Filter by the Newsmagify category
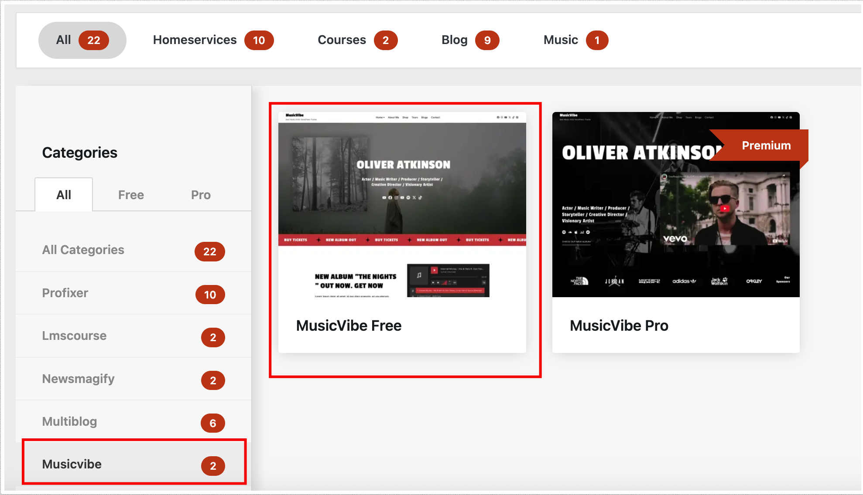This screenshot has height=495, width=863. click(x=134, y=379)
